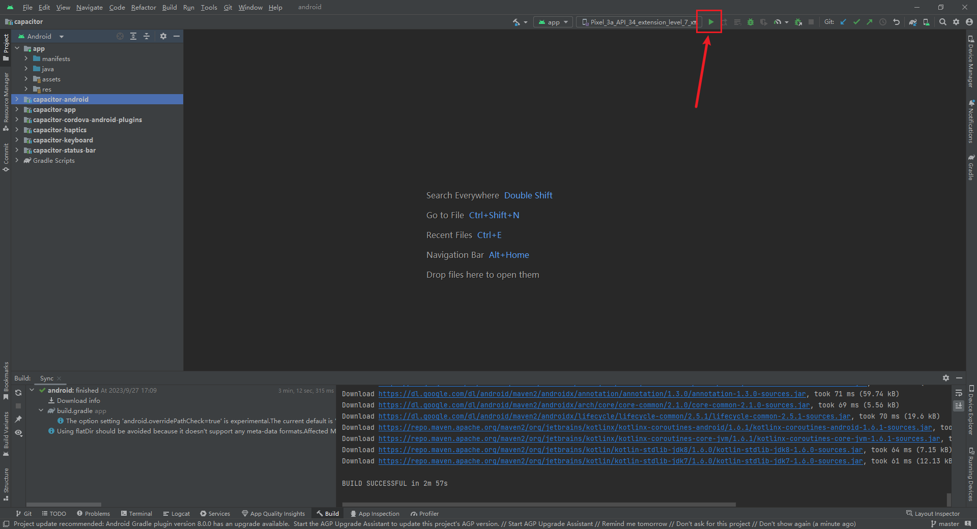Click the account avatar icon in toolbar
This screenshot has height=529, width=977.
969,22
